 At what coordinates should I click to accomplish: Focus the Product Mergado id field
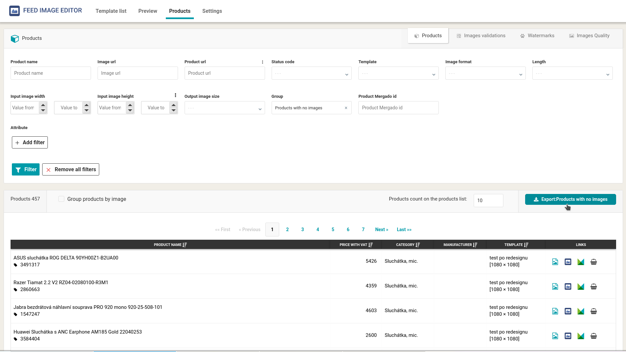(399, 108)
